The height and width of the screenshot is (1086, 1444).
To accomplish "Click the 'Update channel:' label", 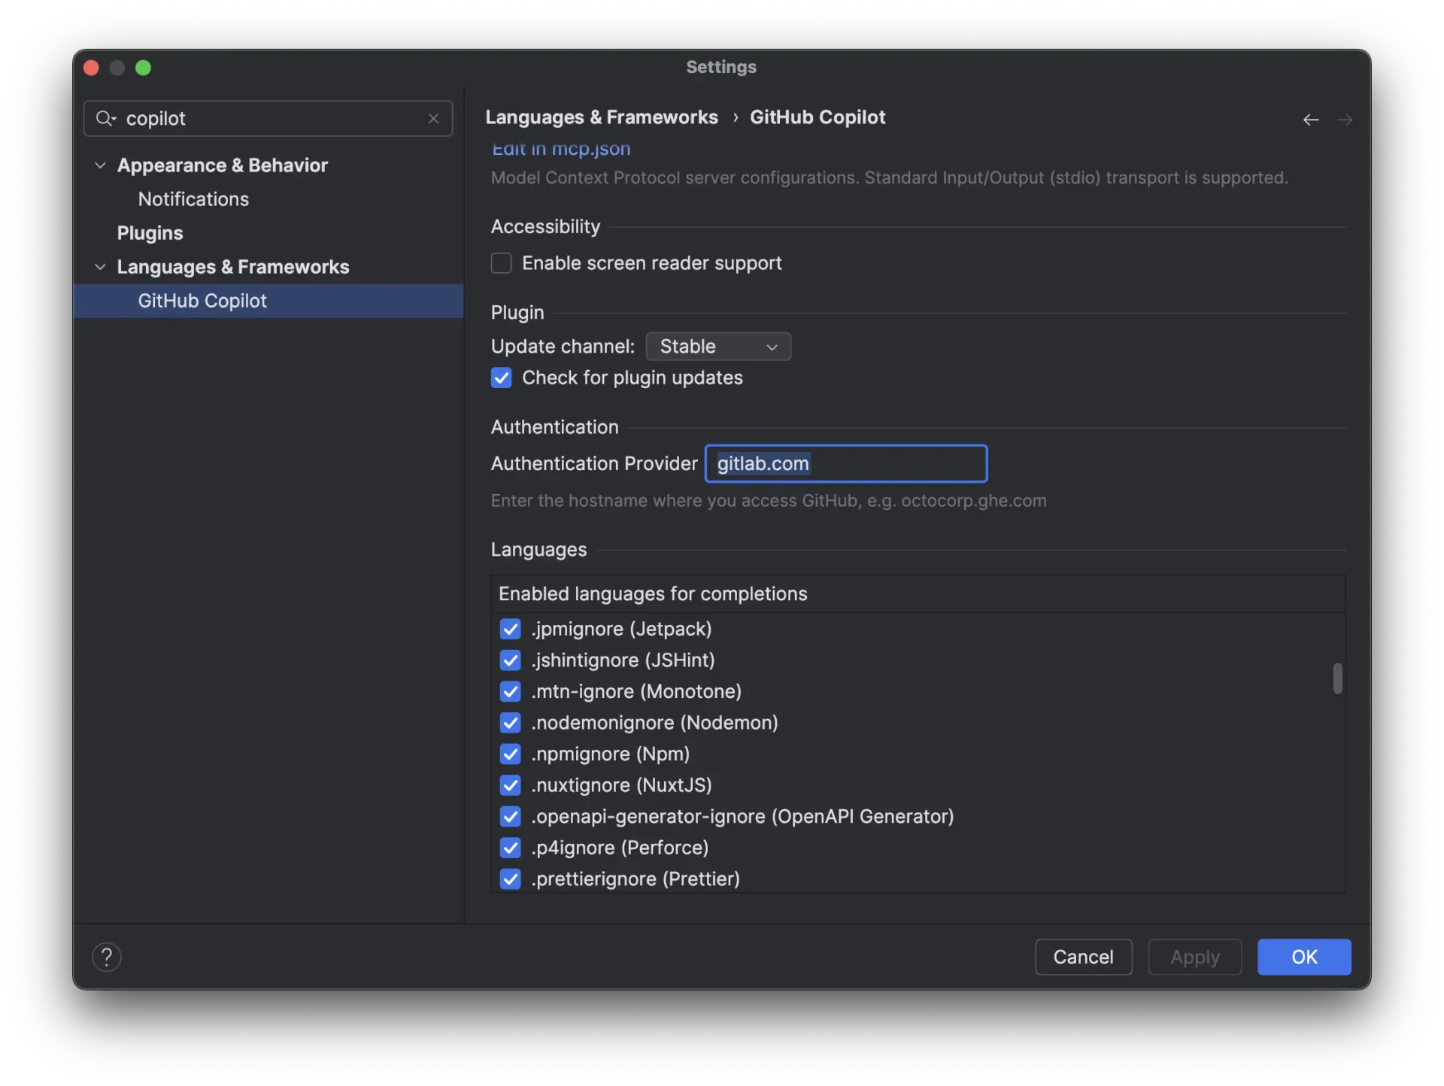I will point(563,346).
